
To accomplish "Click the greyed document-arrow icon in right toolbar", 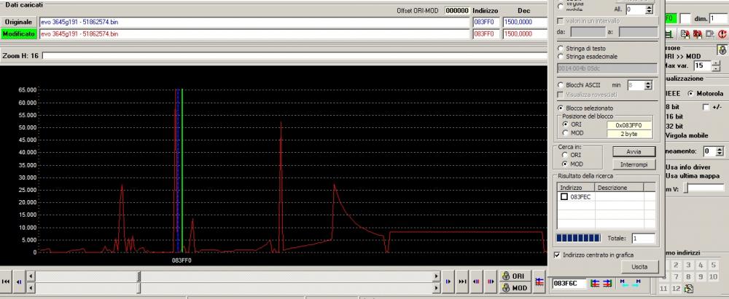I will tap(709, 34).
